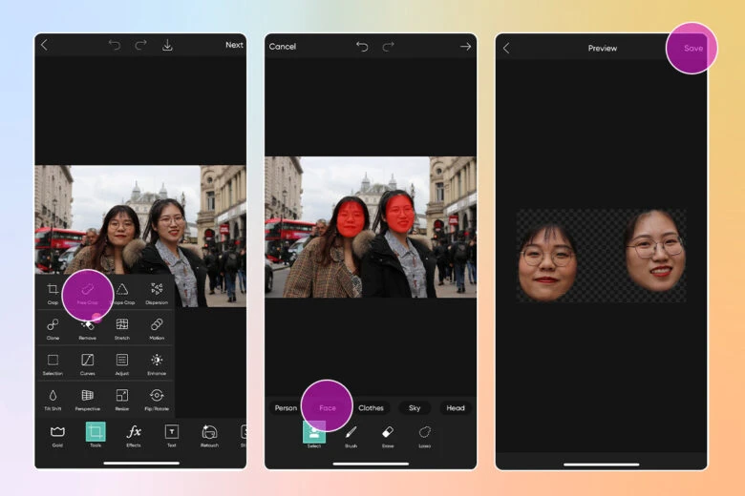Choose the Lasso selection tool
This screenshot has width=745, height=496.
(x=425, y=434)
